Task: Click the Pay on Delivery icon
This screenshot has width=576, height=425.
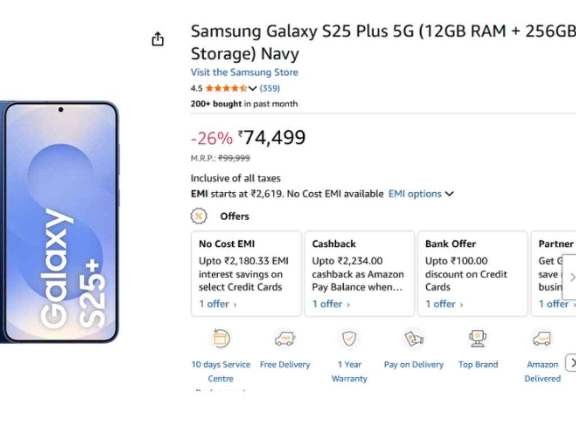Action: click(x=413, y=338)
